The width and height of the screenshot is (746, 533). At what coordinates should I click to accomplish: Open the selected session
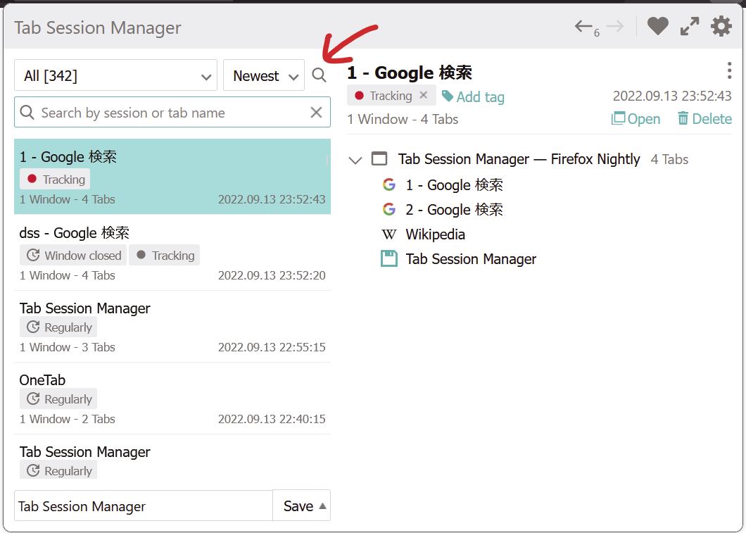tap(636, 118)
